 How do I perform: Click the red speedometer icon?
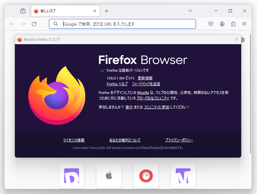point(146,176)
